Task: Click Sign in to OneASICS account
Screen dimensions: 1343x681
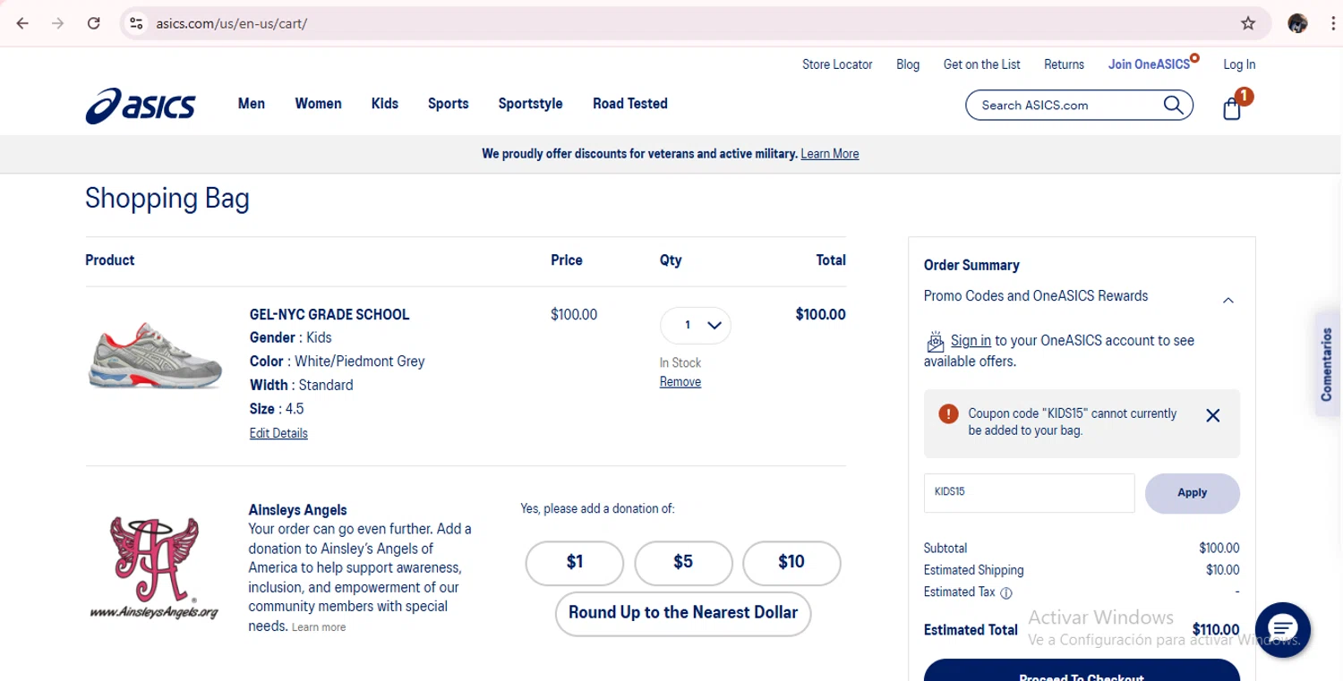Action: (971, 341)
